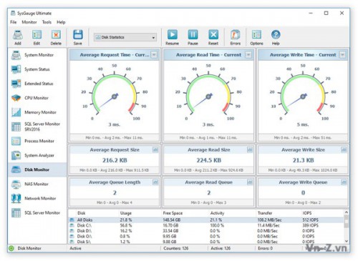The image size is (358, 261).
Task: Click Average Queue Length panel icon
Action: [x=155, y=182]
